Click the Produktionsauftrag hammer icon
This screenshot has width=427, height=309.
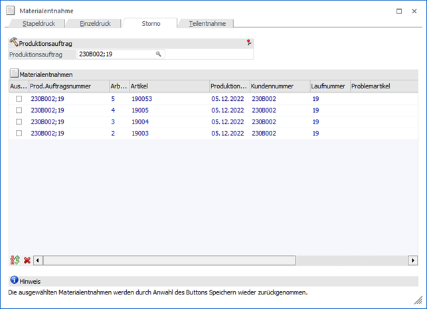click(14, 43)
